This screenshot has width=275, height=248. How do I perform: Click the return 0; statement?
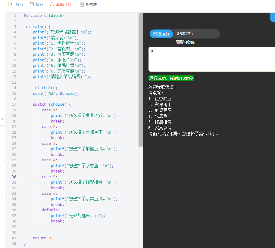pyautogui.click(x=43, y=238)
